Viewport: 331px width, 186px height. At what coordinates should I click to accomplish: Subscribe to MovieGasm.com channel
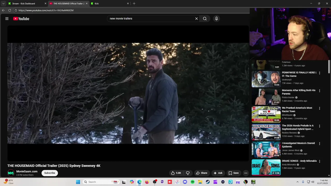[x=50, y=173]
